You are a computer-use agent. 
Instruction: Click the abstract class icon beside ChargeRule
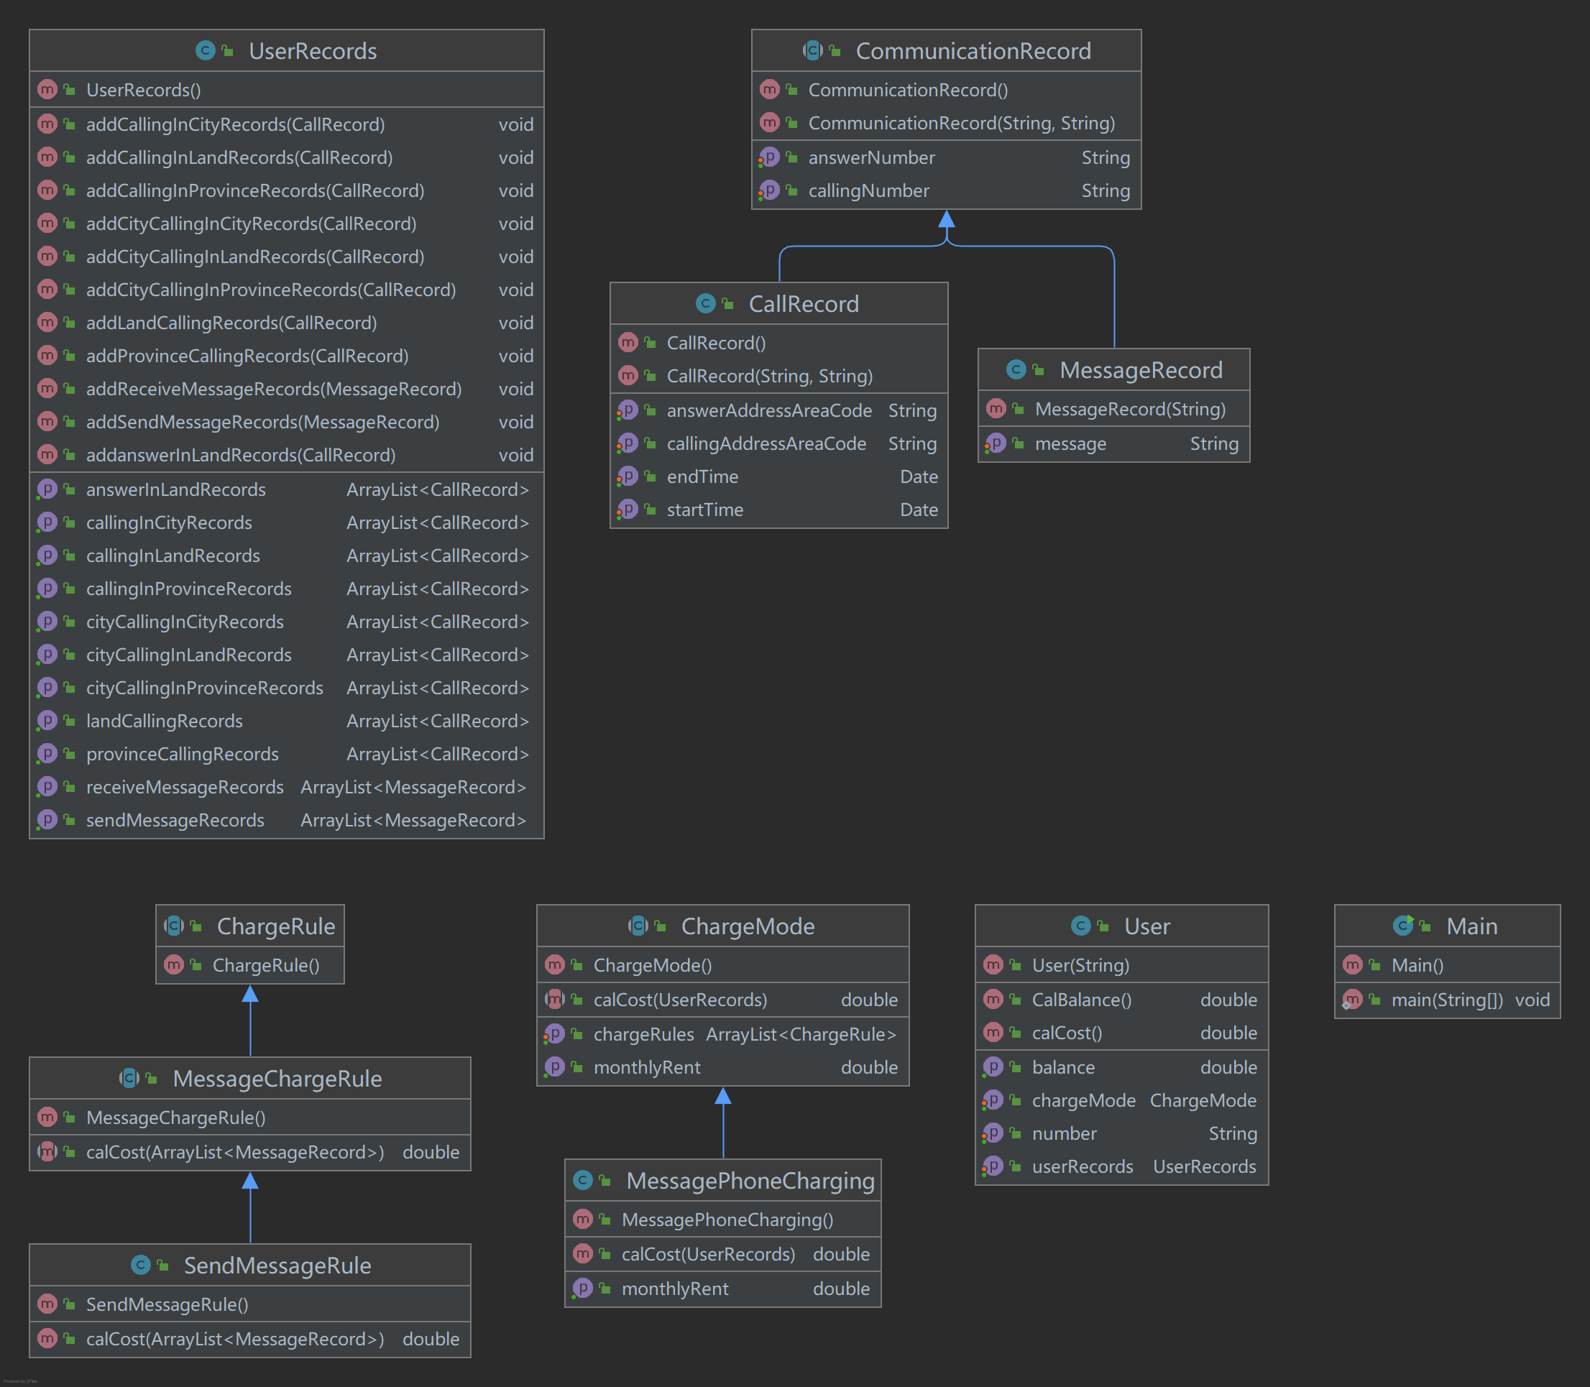(x=174, y=926)
